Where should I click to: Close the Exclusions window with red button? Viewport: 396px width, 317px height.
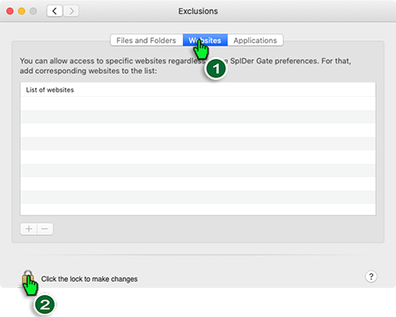pos(10,11)
